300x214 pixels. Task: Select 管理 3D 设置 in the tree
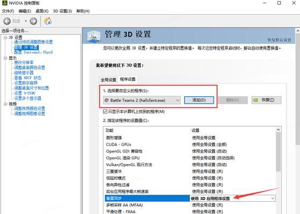pyautogui.click(x=27, y=47)
